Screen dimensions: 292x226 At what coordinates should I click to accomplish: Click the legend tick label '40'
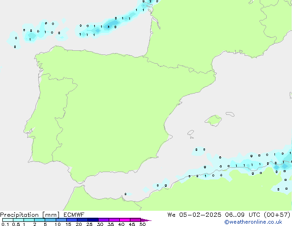[x=121, y=224]
